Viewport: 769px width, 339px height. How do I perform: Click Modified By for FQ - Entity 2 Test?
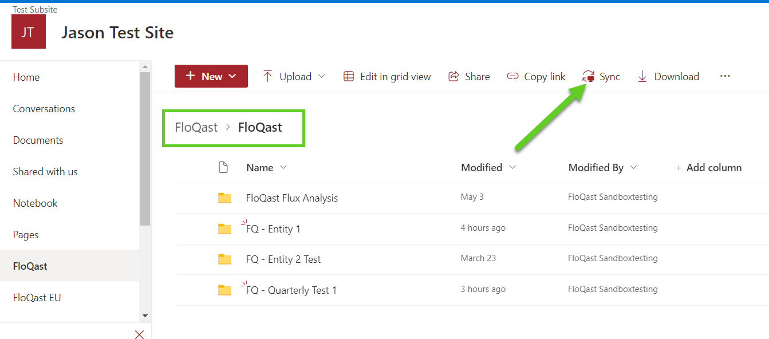[x=613, y=258]
